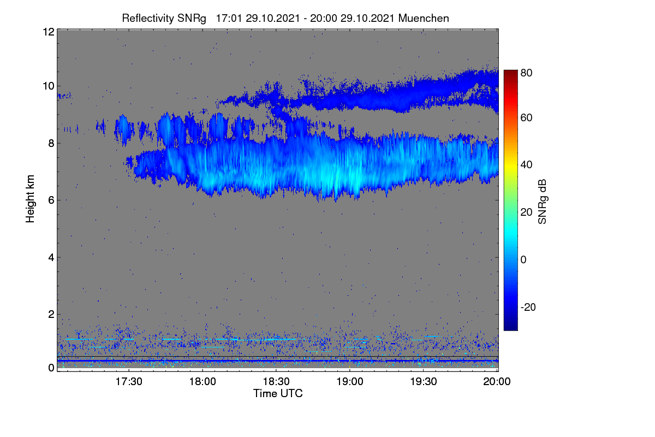Click the 'Height km' axis label
The height and width of the screenshot is (437, 655).
pos(31,199)
